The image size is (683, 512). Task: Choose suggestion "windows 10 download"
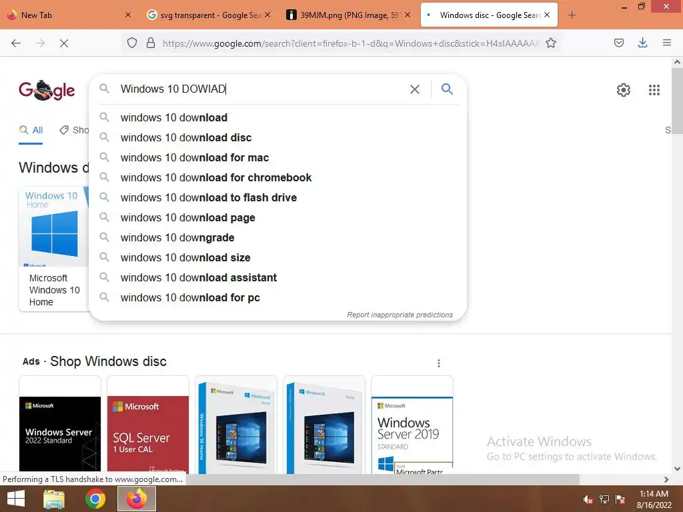pos(277,117)
